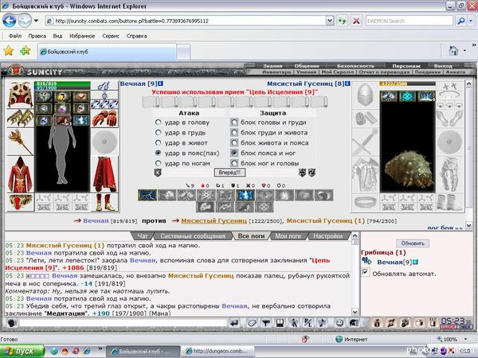Open the smiley emoticons icon in chat bar
The width and height of the screenshot is (478, 358).
tap(339, 323)
